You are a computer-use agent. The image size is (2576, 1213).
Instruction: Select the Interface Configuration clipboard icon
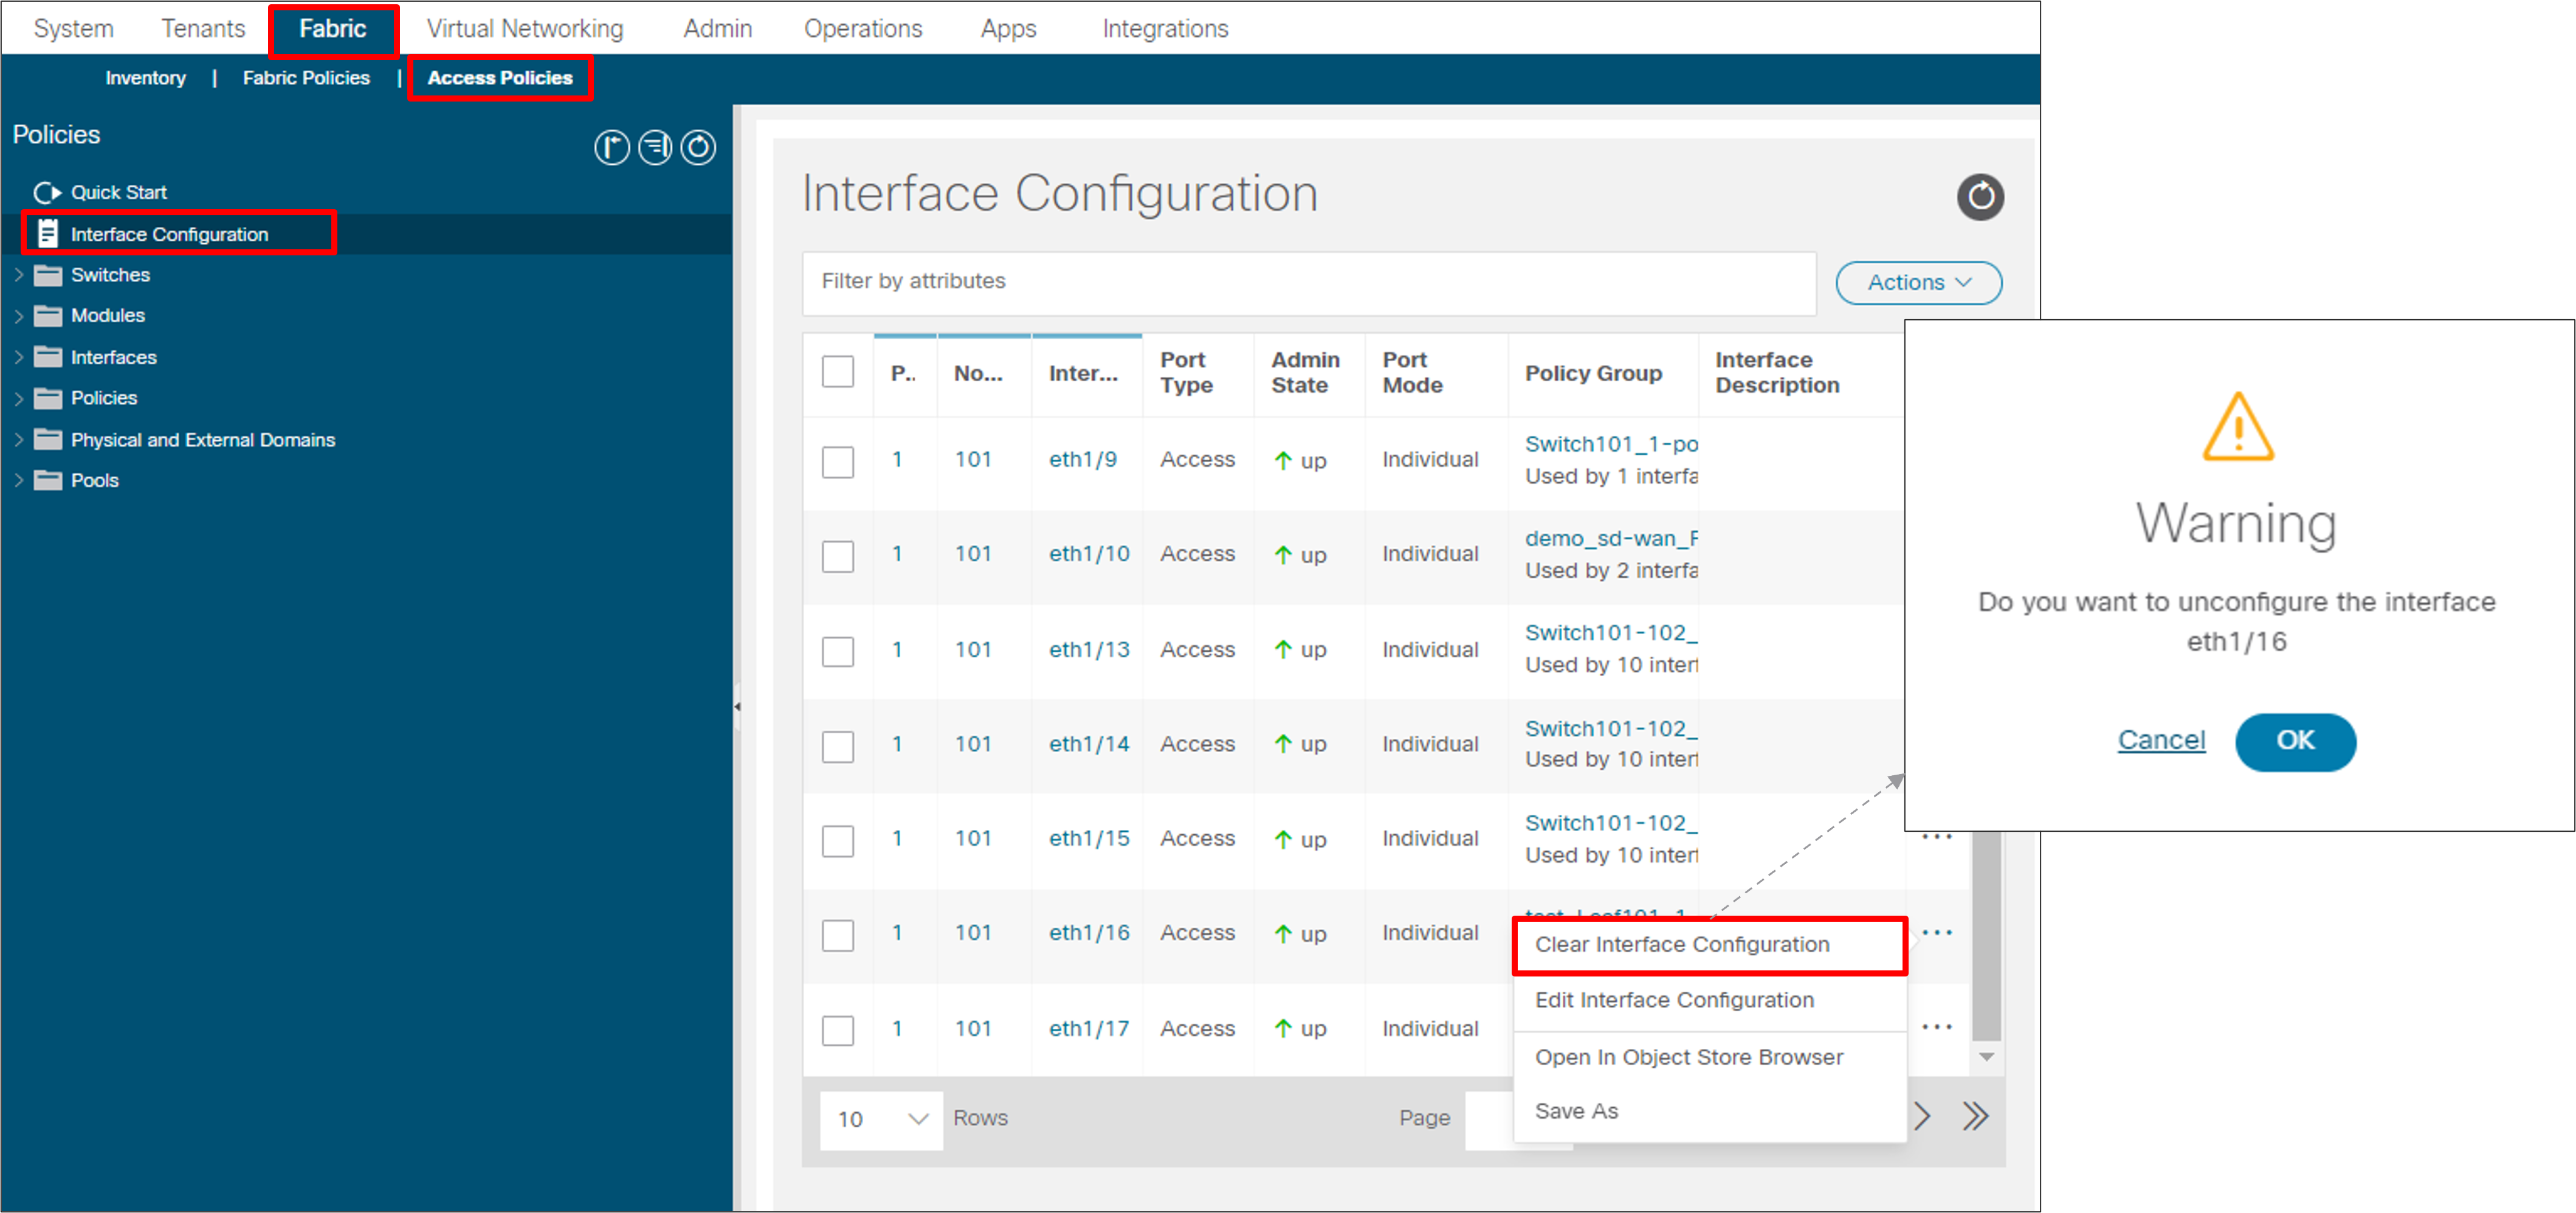[46, 233]
